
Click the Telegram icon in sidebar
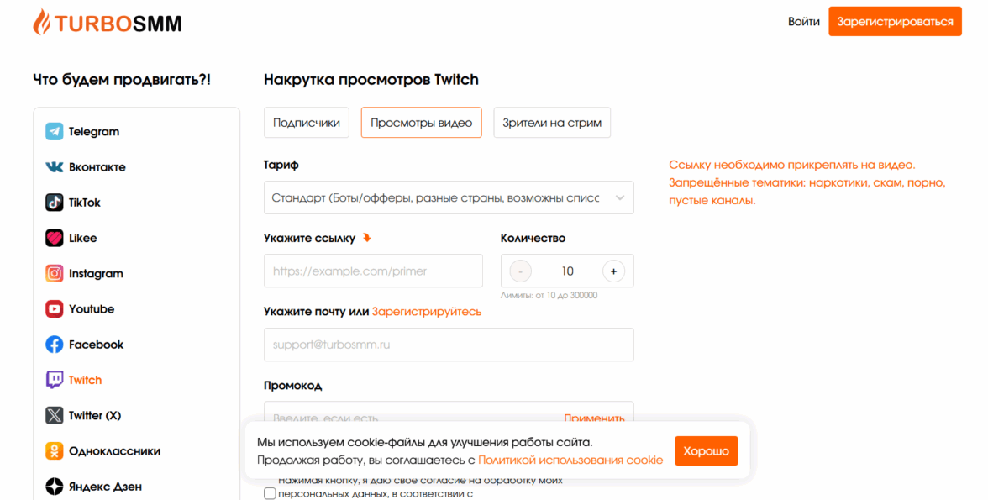pyautogui.click(x=55, y=132)
